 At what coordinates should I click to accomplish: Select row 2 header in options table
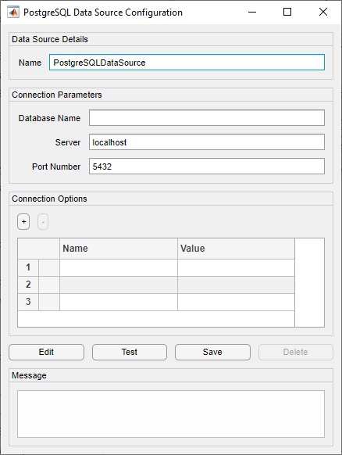pos(28,285)
